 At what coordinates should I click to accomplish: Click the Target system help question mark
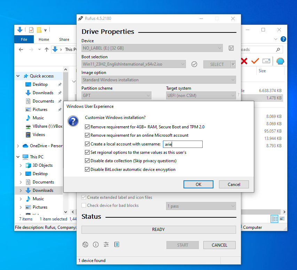238,95
